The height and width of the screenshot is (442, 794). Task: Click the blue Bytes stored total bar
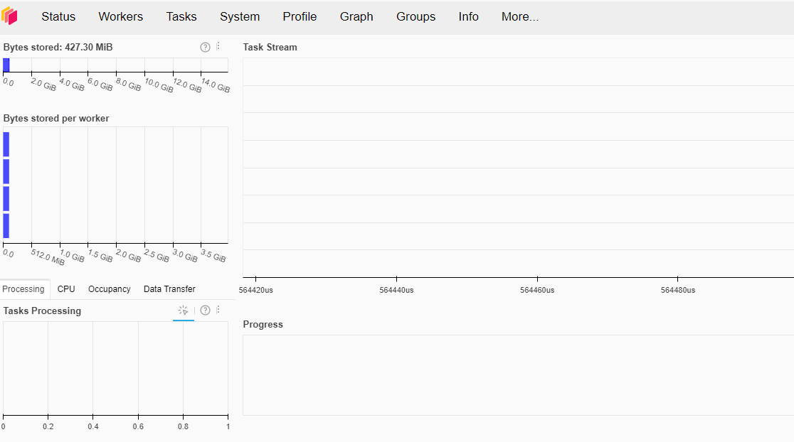[x=6, y=65]
